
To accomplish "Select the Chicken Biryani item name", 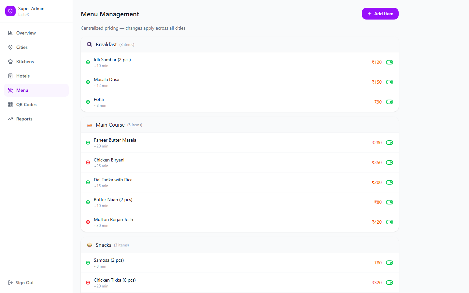I will [x=109, y=160].
